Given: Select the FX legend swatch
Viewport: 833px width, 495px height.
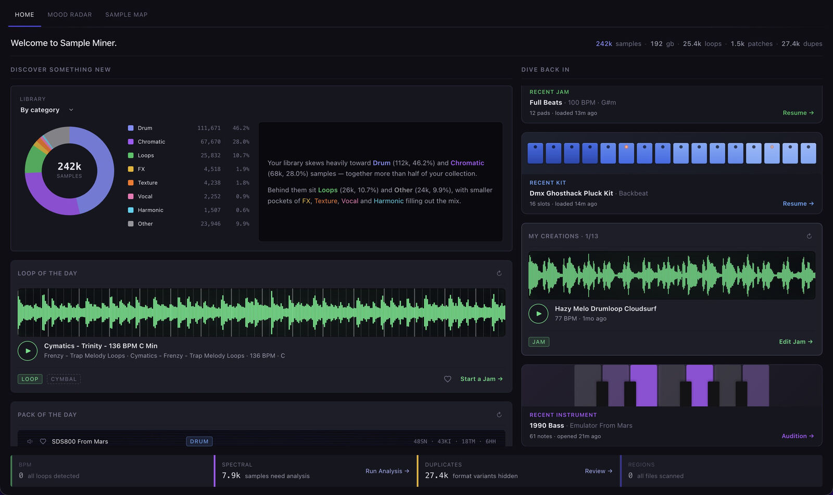Looking at the screenshot, I should click(x=131, y=169).
